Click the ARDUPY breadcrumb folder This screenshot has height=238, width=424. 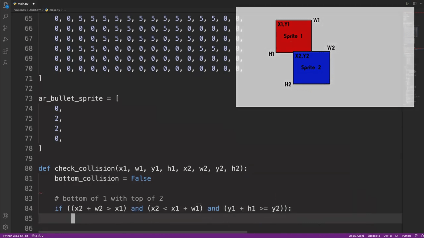pyautogui.click(x=35, y=10)
